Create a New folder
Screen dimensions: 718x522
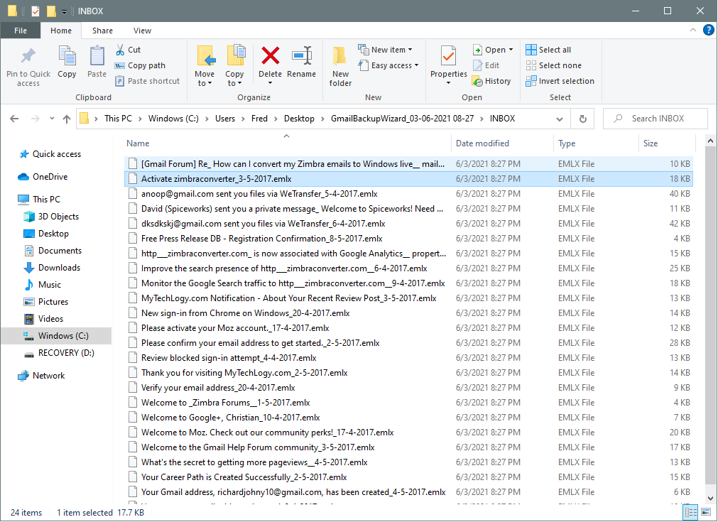point(340,66)
